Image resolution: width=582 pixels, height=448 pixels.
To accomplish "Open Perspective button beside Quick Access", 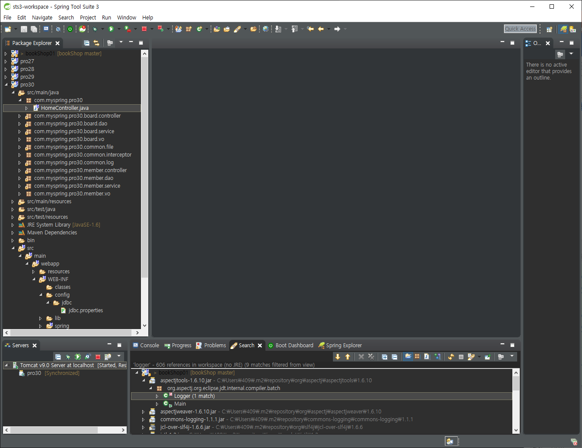I will pos(549,29).
